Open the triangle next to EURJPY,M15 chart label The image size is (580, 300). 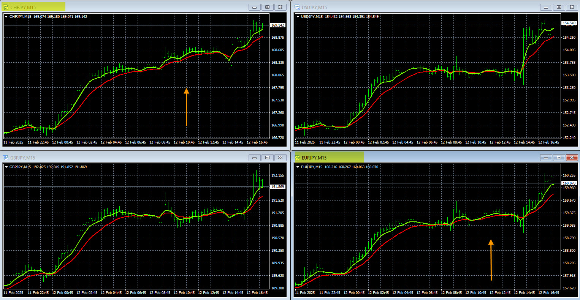coord(298,167)
